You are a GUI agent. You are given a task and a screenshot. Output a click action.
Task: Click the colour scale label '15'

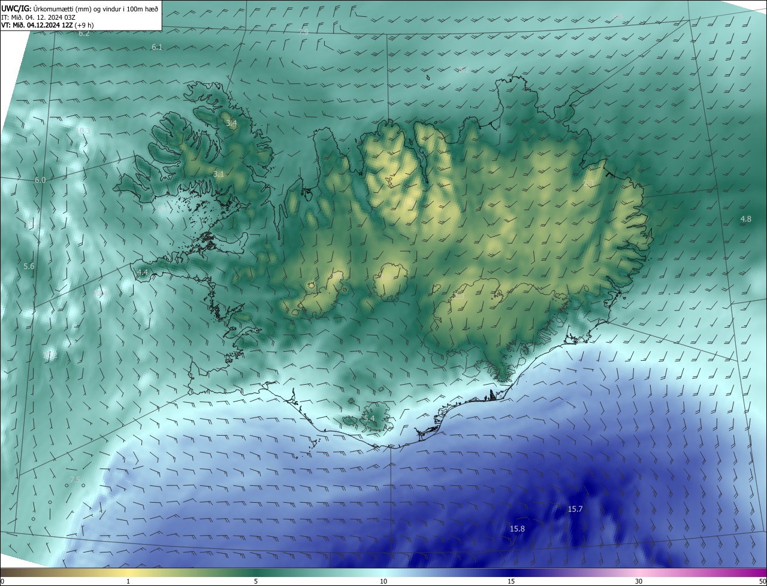[x=511, y=581]
